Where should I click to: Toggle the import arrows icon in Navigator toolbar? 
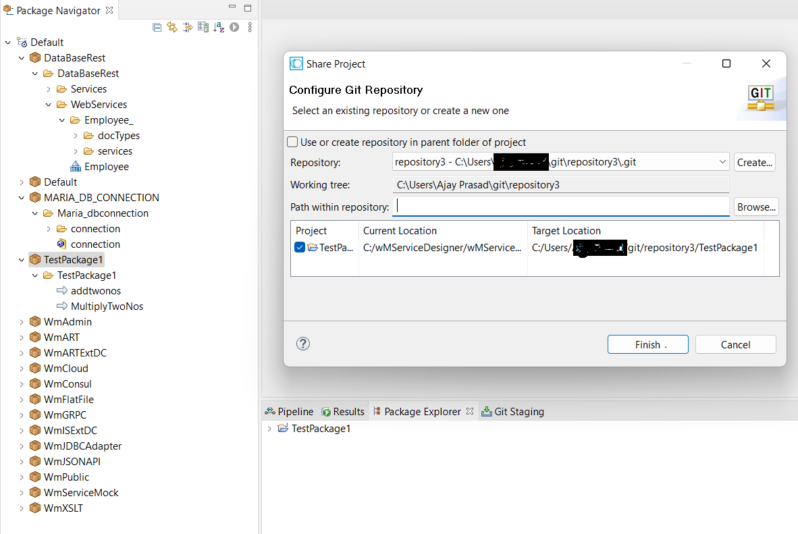click(188, 27)
